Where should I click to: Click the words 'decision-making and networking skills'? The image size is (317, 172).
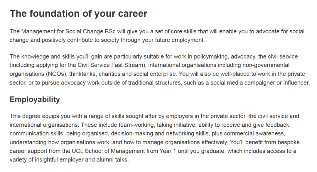point(160,133)
